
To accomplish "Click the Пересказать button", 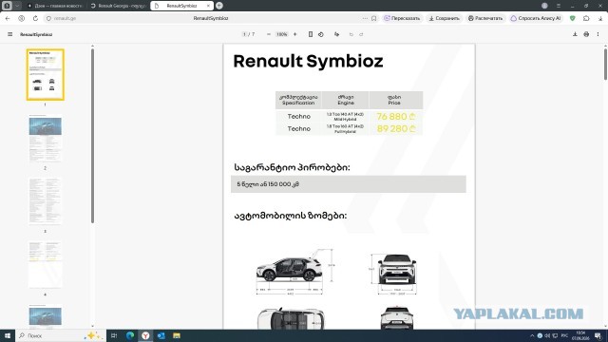I will tap(402, 18).
